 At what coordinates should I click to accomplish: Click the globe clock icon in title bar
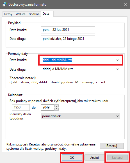click(x=4, y=4)
